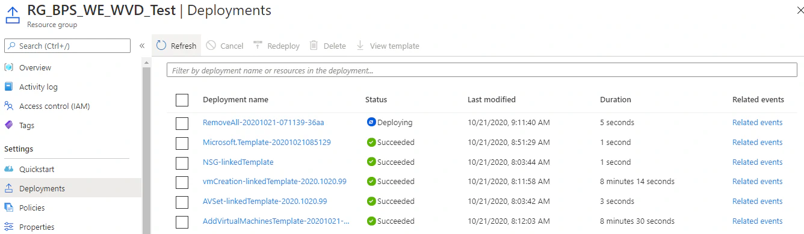Click the search magnifier icon in the sidebar
This screenshot has width=804, height=234.
point(12,46)
